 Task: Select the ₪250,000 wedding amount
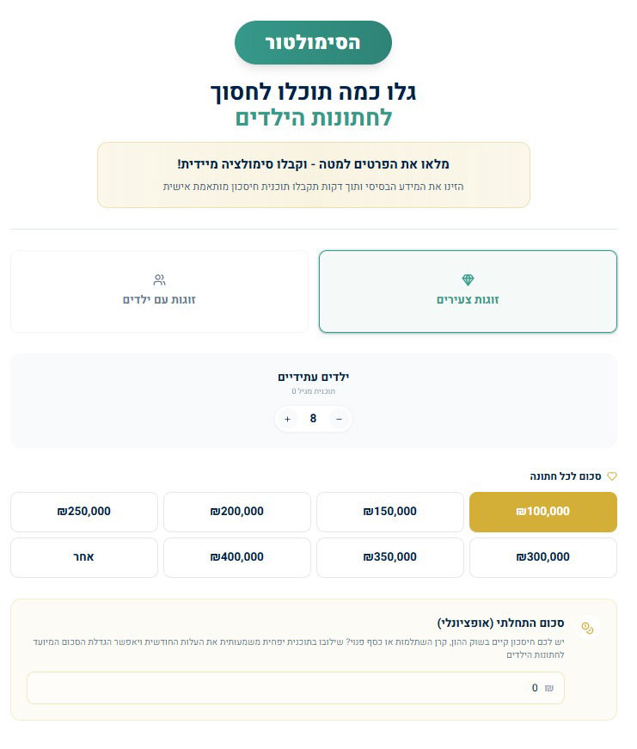click(x=83, y=511)
